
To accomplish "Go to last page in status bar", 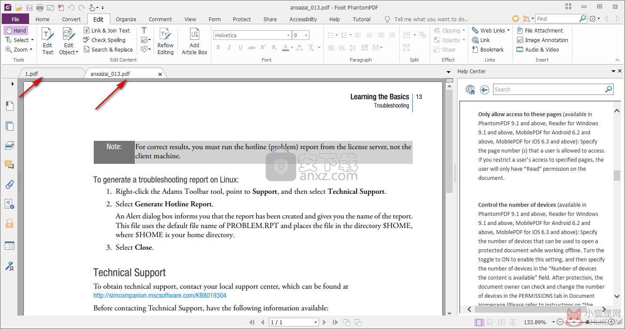I will 335,322.
